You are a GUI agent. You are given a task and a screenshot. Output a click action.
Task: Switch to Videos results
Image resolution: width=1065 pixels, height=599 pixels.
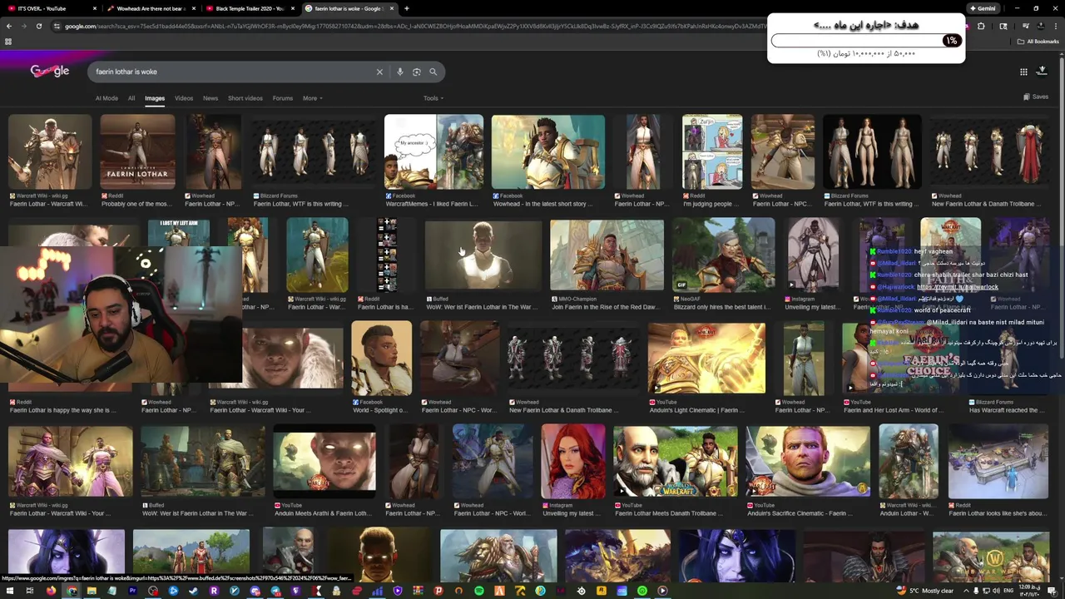point(184,98)
